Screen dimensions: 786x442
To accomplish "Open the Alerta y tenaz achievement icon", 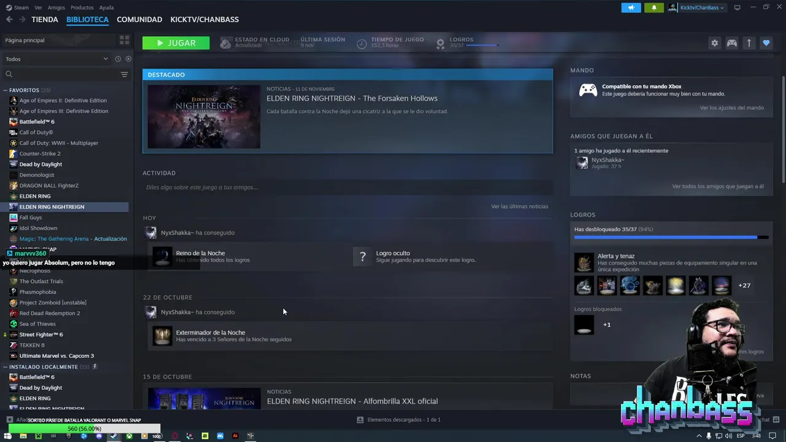I will point(584,262).
